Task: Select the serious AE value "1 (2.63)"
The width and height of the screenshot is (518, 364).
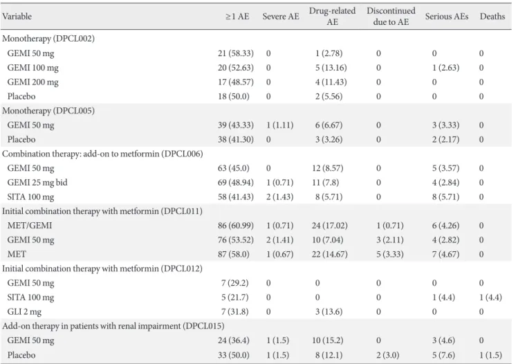Action: pyautogui.click(x=445, y=68)
